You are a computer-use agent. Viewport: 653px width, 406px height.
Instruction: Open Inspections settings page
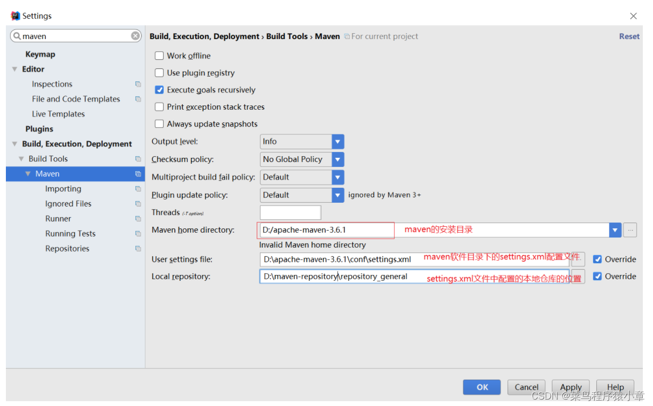[x=52, y=84]
